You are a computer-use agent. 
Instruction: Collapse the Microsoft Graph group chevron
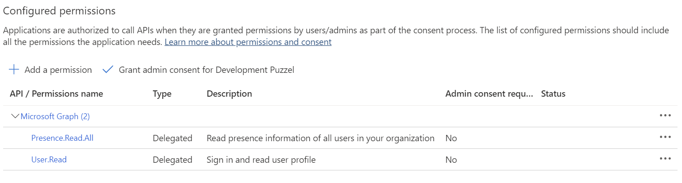pyautogui.click(x=15, y=116)
